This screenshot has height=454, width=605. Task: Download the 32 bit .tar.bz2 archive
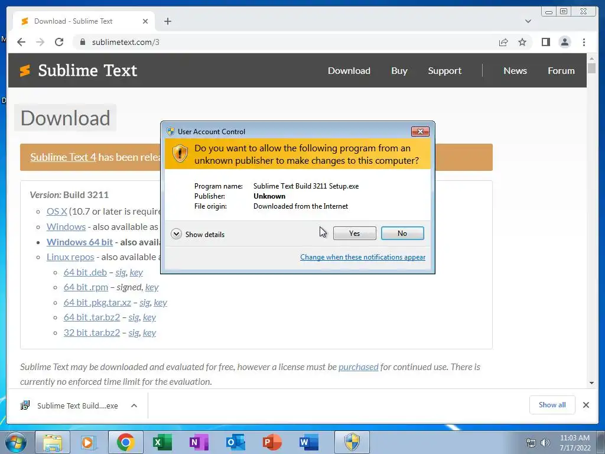(92, 332)
